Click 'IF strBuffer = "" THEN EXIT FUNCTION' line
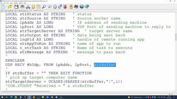This screenshot has height=99, width=177. coord(49,73)
